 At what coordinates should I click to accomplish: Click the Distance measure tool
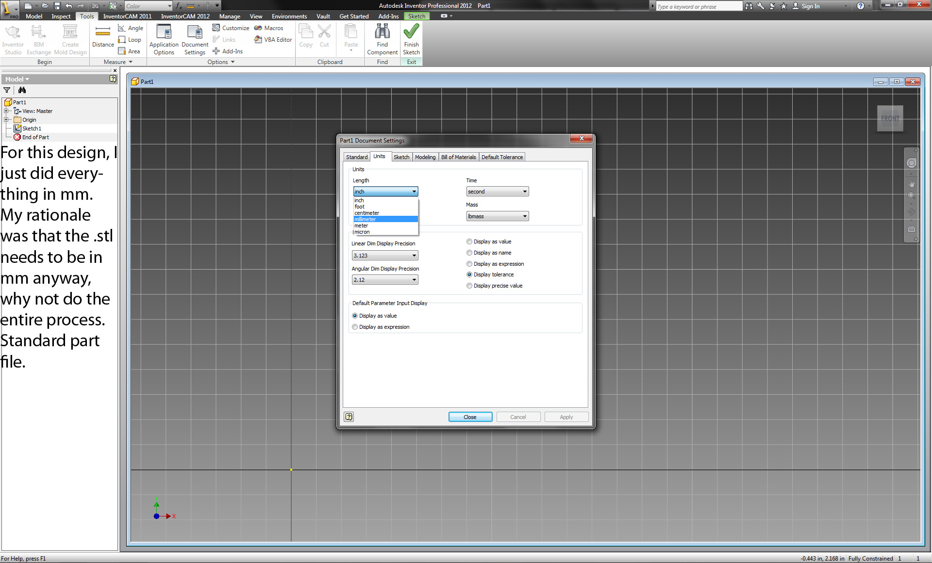tap(103, 37)
